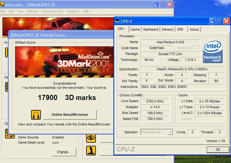The height and width of the screenshot is (163, 231).
Task: Click the Multiplier value 'x 14.0'
Action: click(x=155, y=107)
